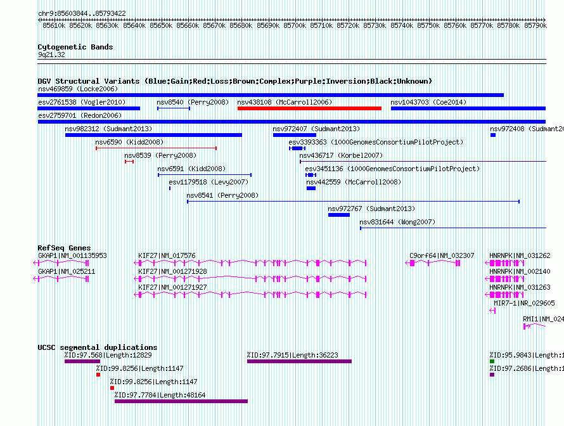Click the 9q21.32 band label

click(51, 55)
